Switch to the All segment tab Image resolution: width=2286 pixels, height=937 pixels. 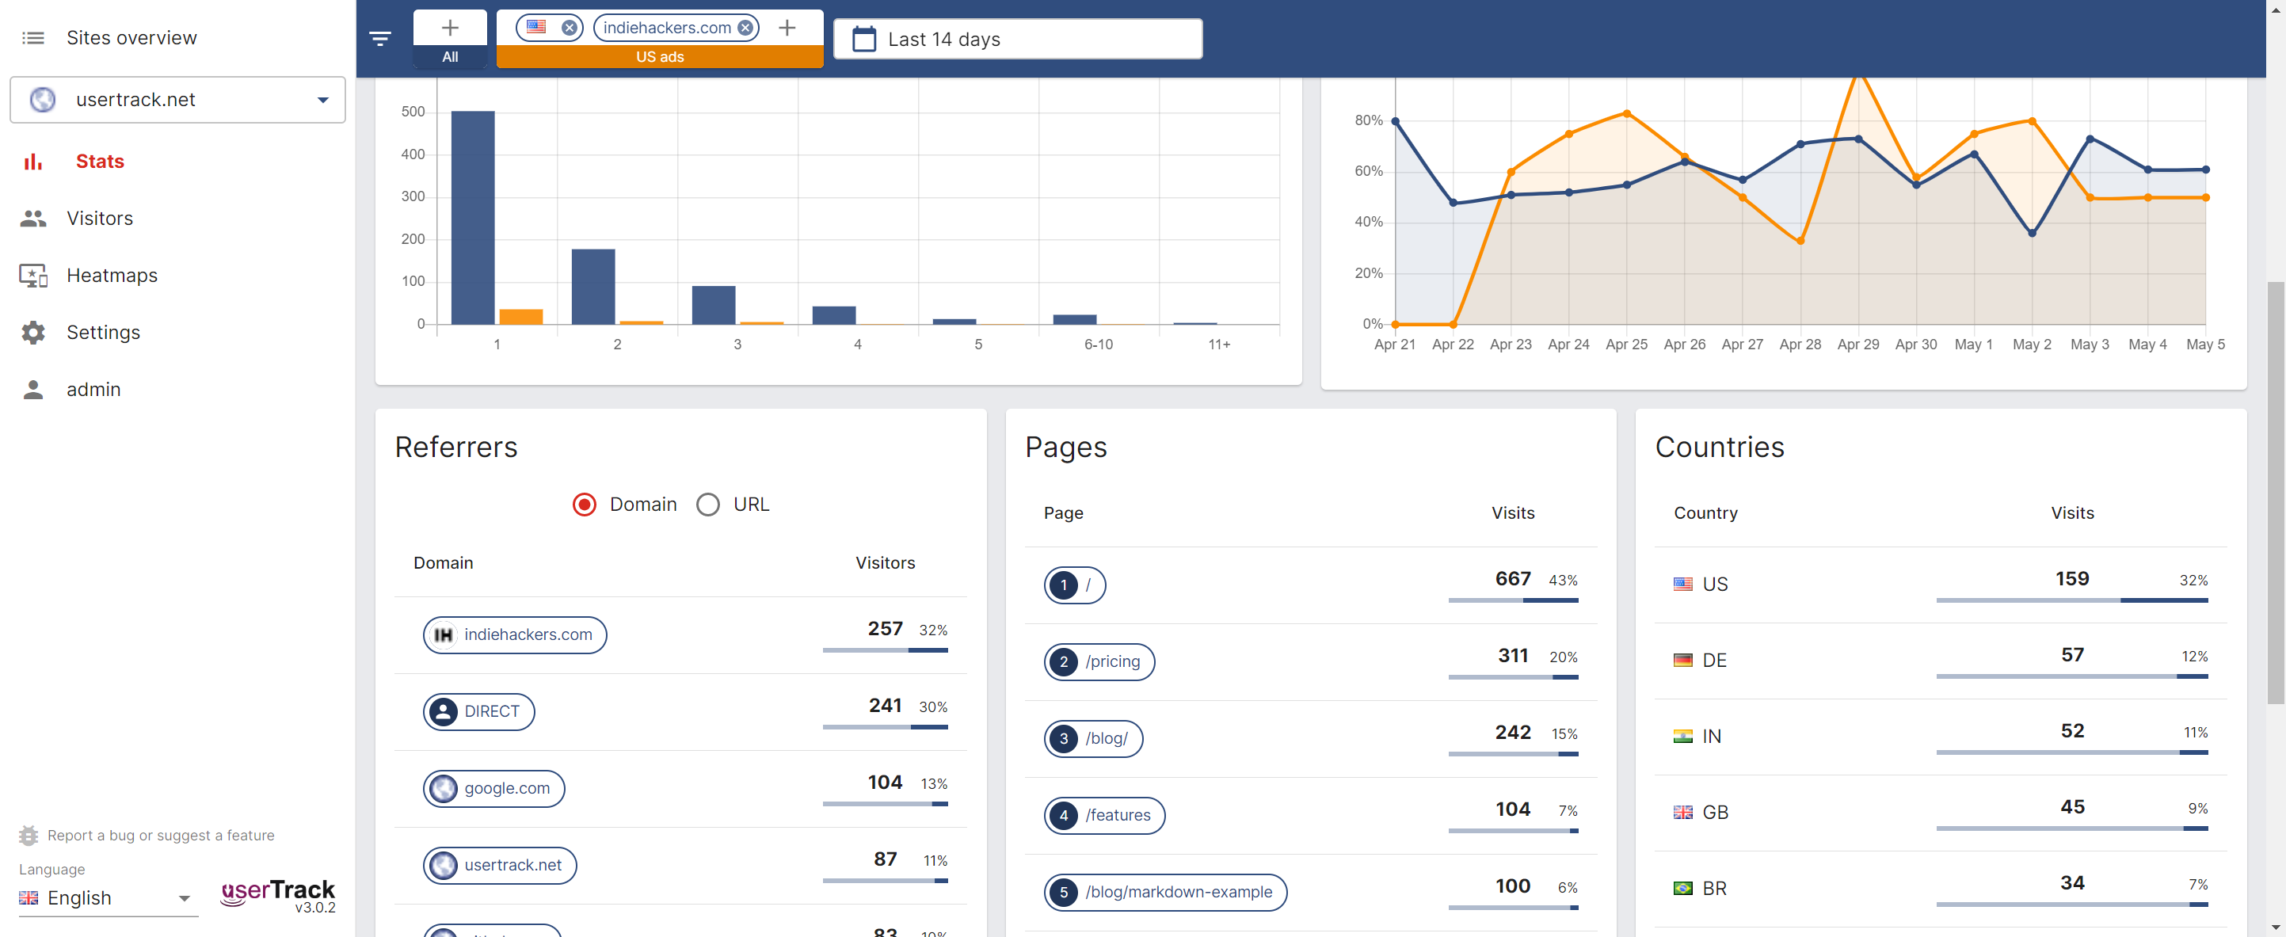450,57
